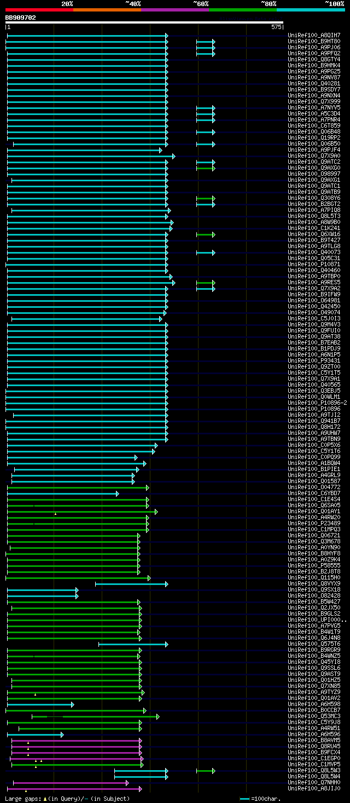
Task: Select the UniRef100_Q115H0 hit label
Action: click(314, 577)
